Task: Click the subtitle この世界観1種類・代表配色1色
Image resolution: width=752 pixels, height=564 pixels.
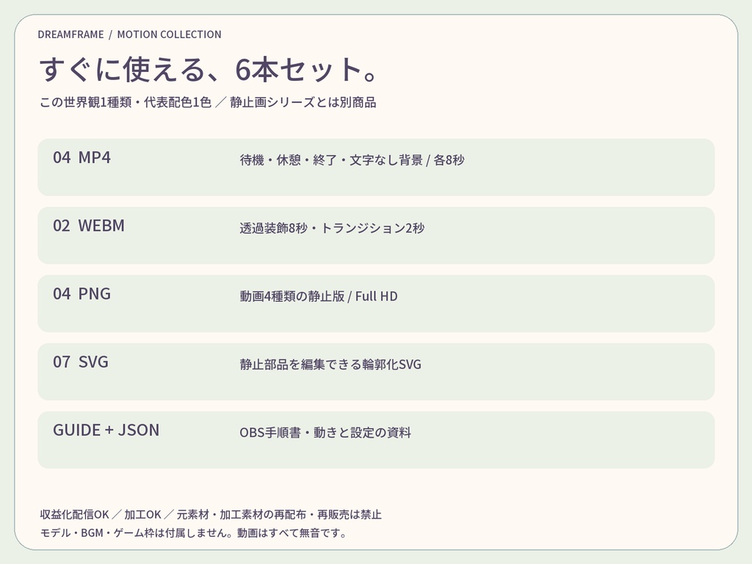Action: point(126,102)
